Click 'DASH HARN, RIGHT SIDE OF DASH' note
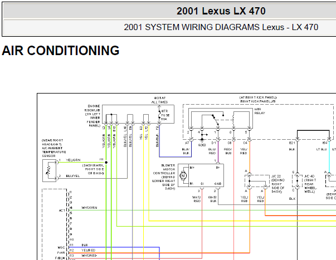Viewport: 336px width, 260px height. pyautogui.click(x=93, y=169)
